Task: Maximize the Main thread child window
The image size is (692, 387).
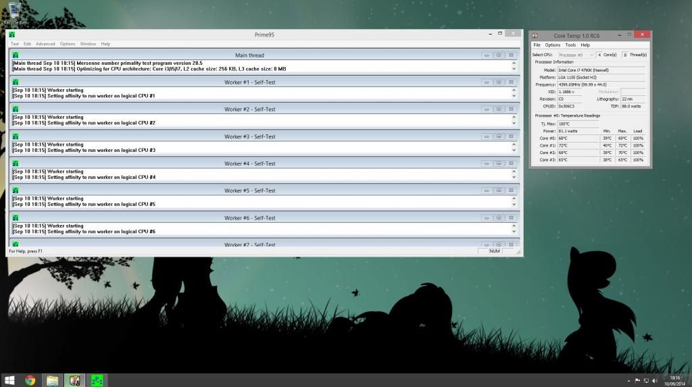Action: pyautogui.click(x=499, y=55)
